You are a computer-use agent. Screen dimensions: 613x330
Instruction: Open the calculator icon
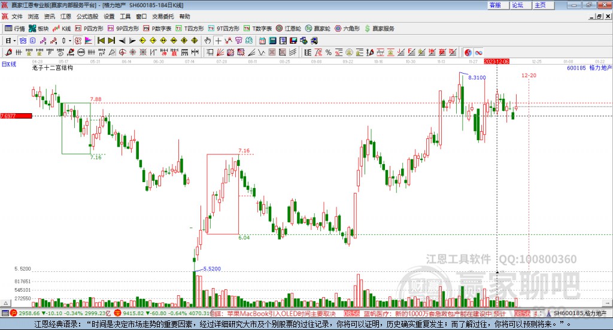(x=273, y=41)
